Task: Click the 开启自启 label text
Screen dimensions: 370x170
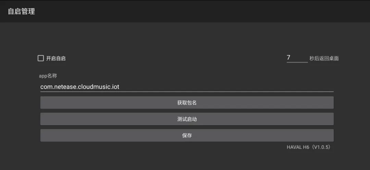Action: (56, 58)
